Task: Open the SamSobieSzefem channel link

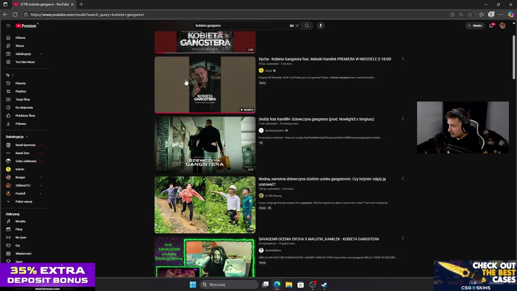Action: point(274,131)
